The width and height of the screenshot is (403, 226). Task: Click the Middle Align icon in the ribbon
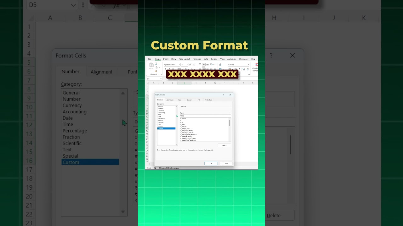204,65
